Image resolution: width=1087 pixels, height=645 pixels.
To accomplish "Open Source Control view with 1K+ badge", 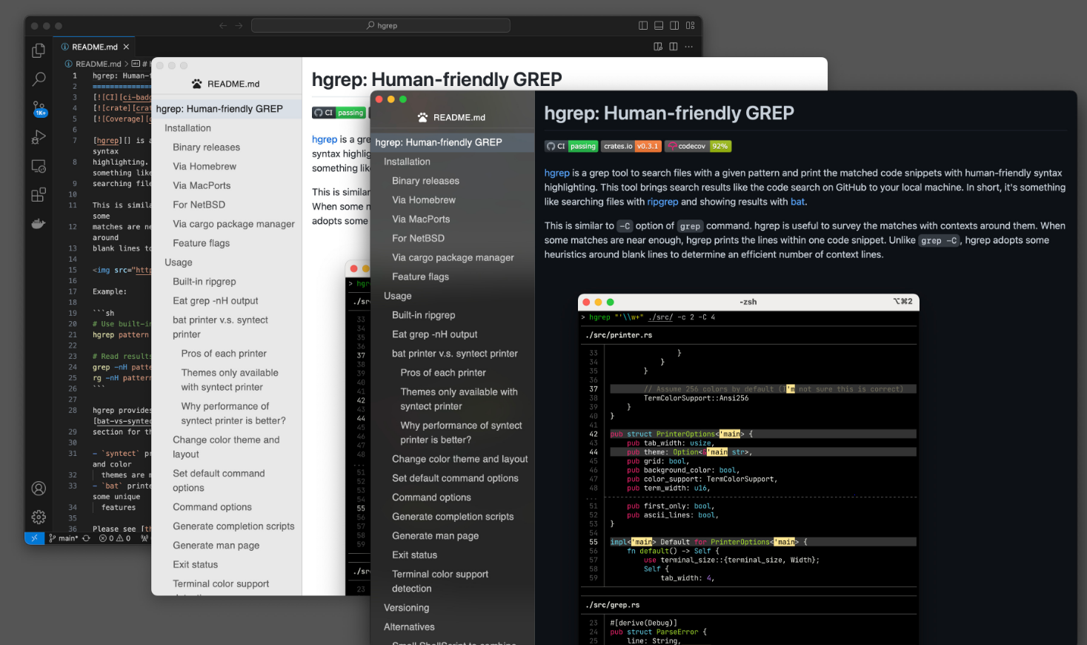I will 39,109.
